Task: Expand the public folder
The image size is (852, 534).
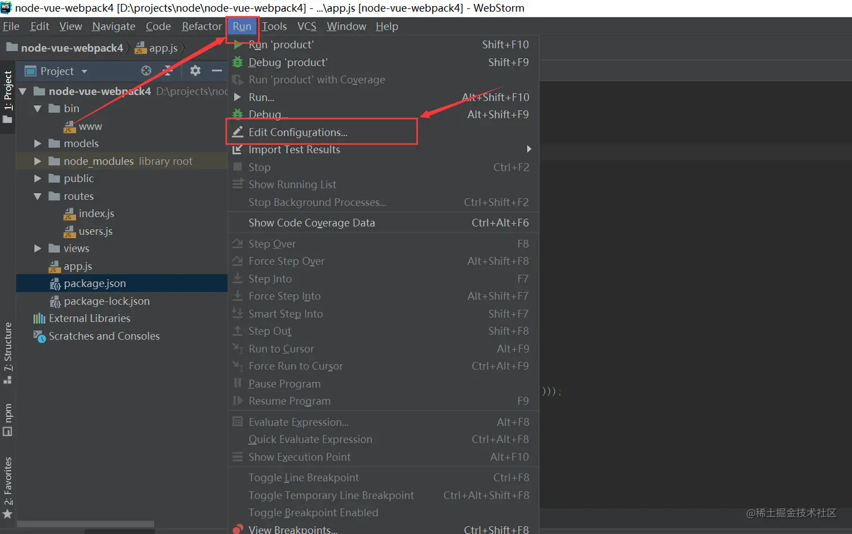Action: (37, 179)
